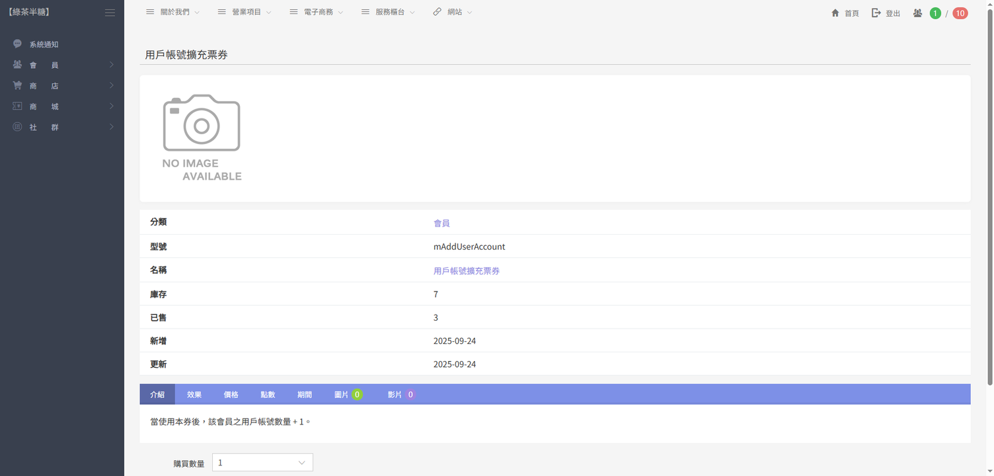Click the 首頁 home icon
994x476 pixels.
(835, 13)
